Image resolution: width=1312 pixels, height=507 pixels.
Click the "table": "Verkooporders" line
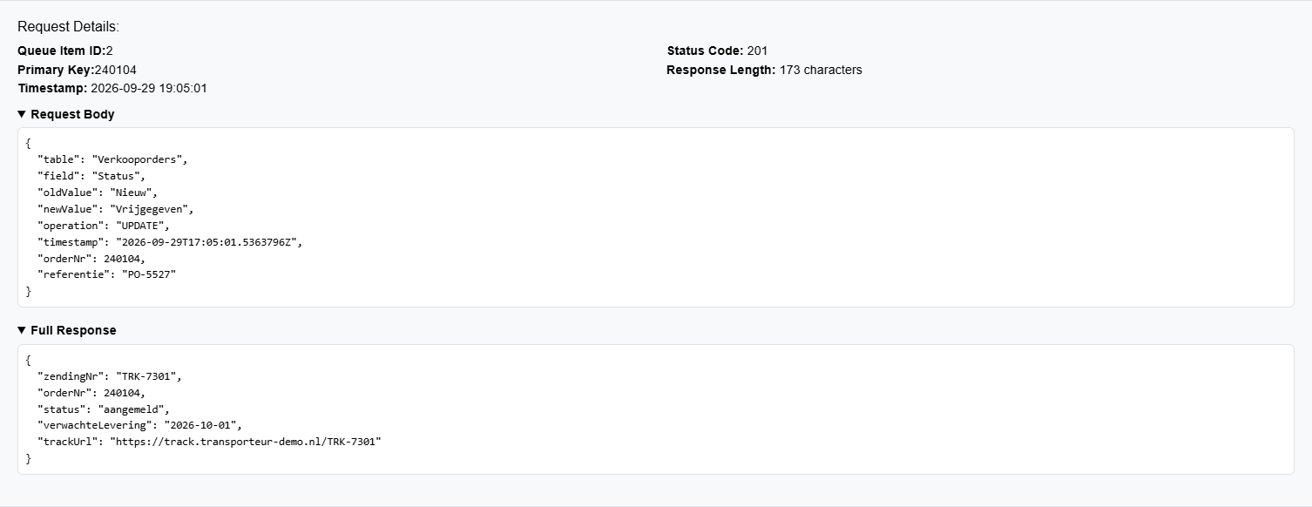pos(112,159)
